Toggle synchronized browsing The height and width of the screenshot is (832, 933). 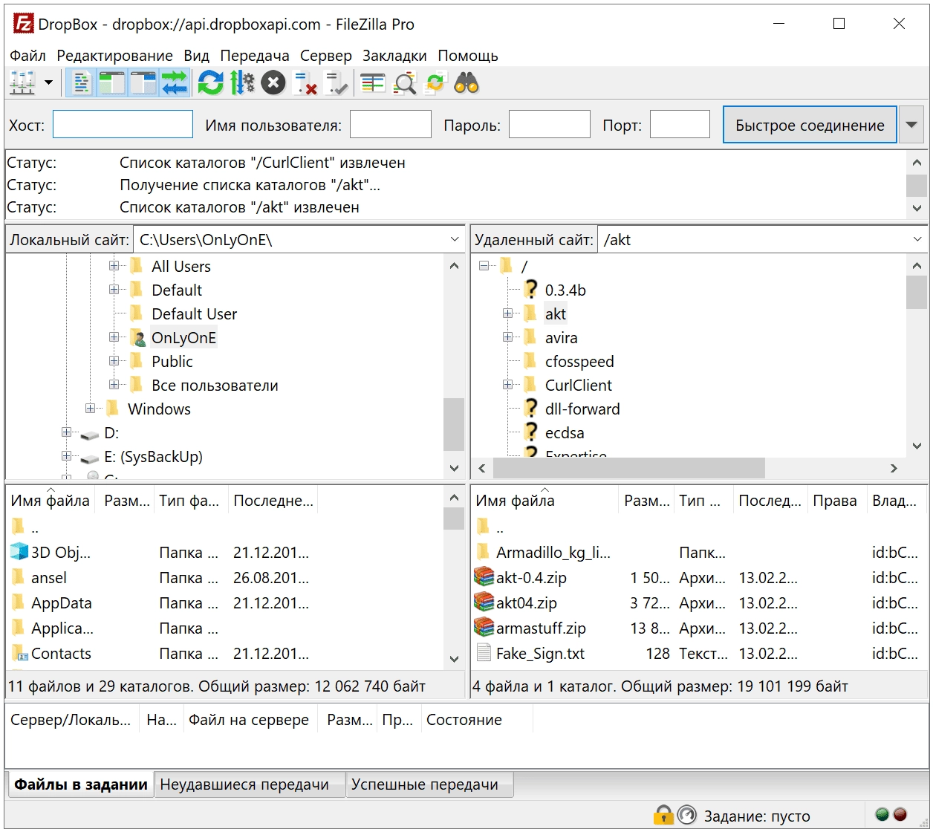pyautogui.click(x=435, y=82)
